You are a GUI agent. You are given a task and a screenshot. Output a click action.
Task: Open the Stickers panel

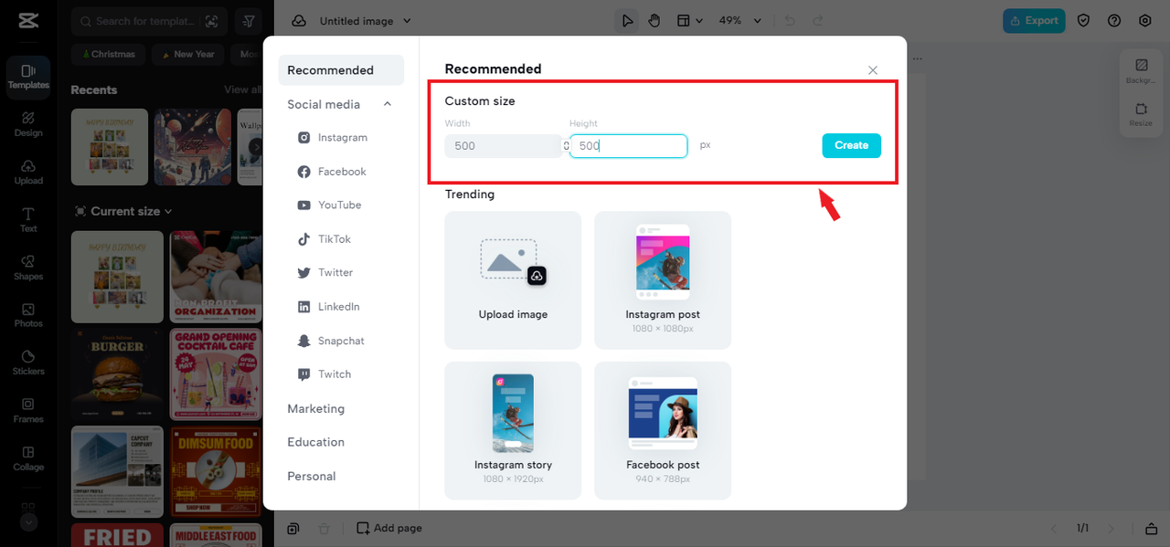coord(28,363)
